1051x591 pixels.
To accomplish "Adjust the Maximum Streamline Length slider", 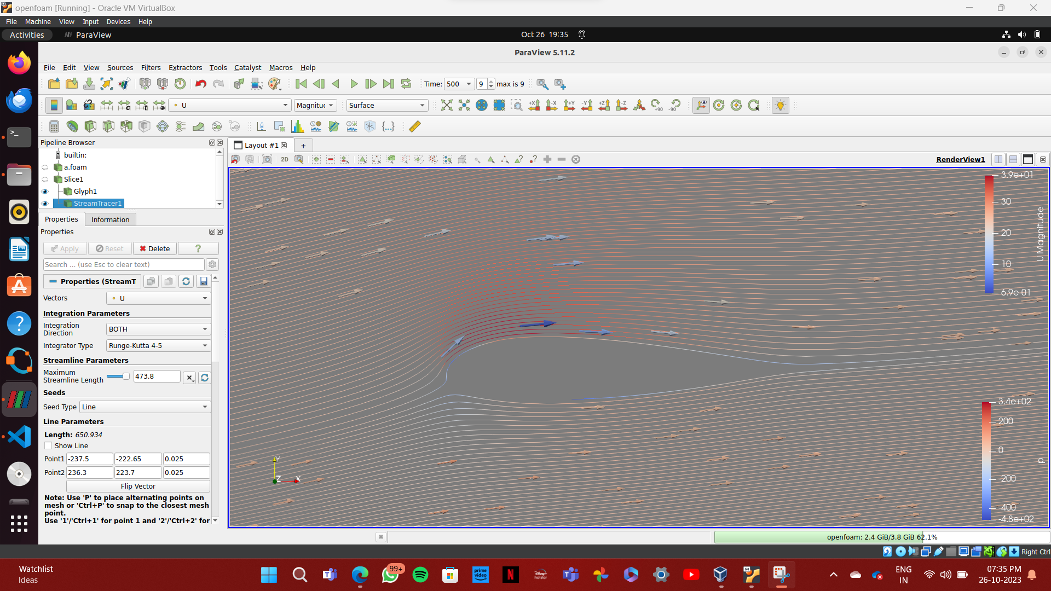I will (x=118, y=376).
